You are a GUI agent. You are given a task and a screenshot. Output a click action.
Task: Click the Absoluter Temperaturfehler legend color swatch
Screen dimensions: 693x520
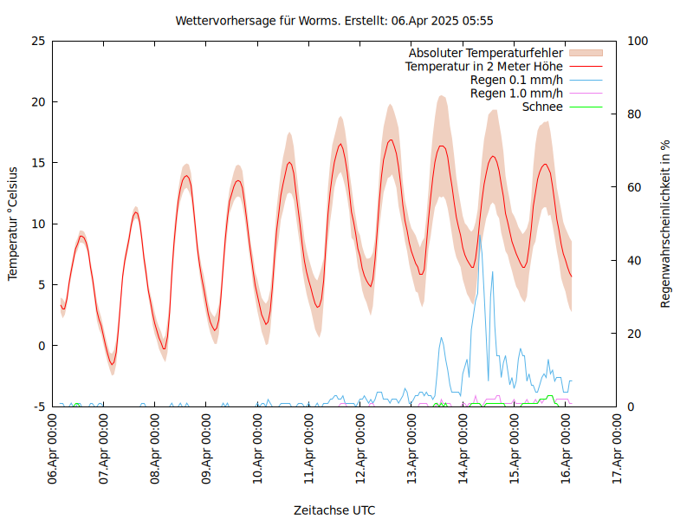point(585,53)
